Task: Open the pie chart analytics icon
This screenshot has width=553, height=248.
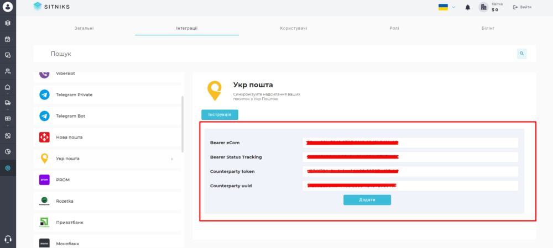Action: (x=8, y=152)
